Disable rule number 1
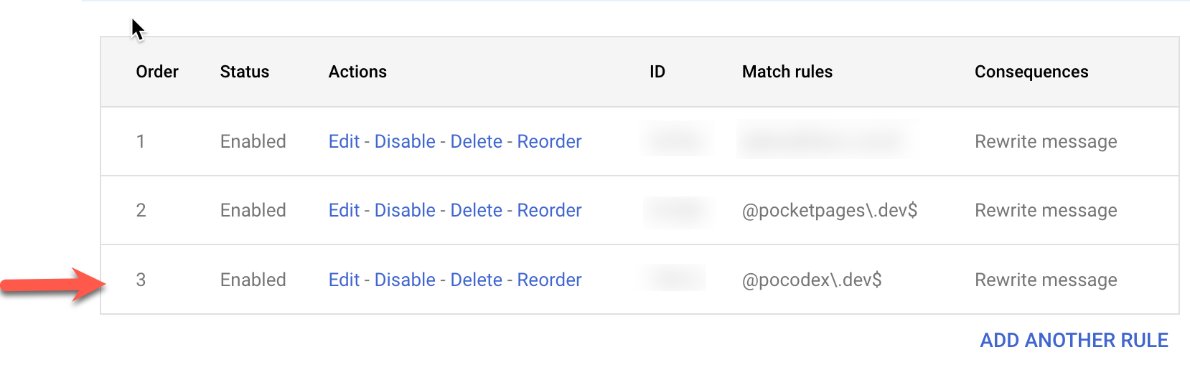The height and width of the screenshot is (380, 1190). [405, 141]
